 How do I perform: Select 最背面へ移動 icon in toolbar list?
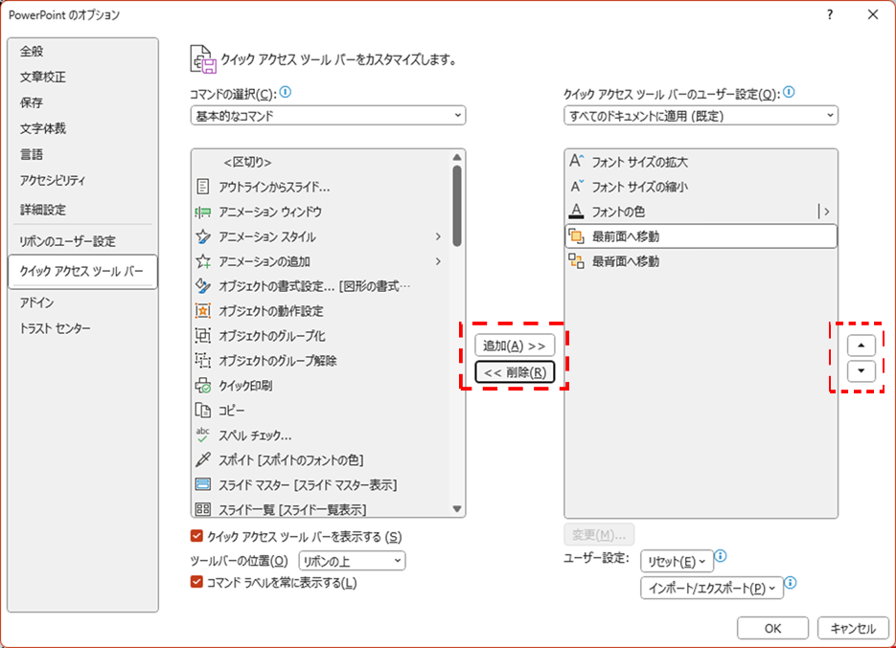[x=576, y=261]
